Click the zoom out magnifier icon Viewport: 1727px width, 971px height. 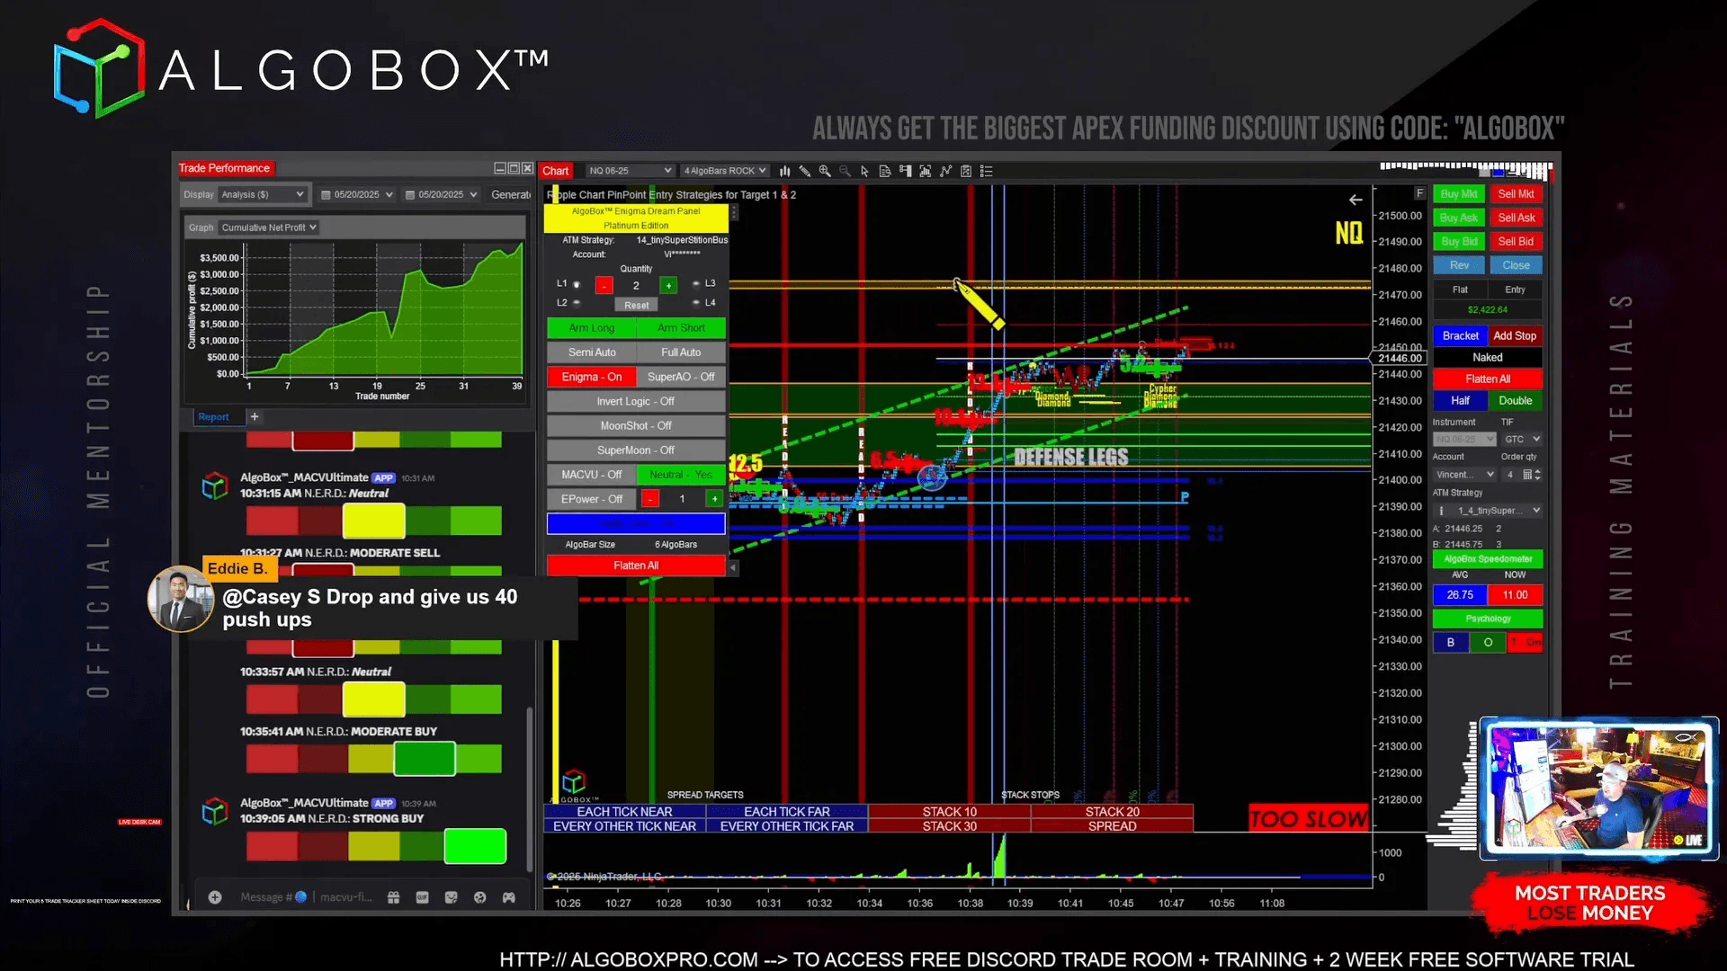click(845, 171)
